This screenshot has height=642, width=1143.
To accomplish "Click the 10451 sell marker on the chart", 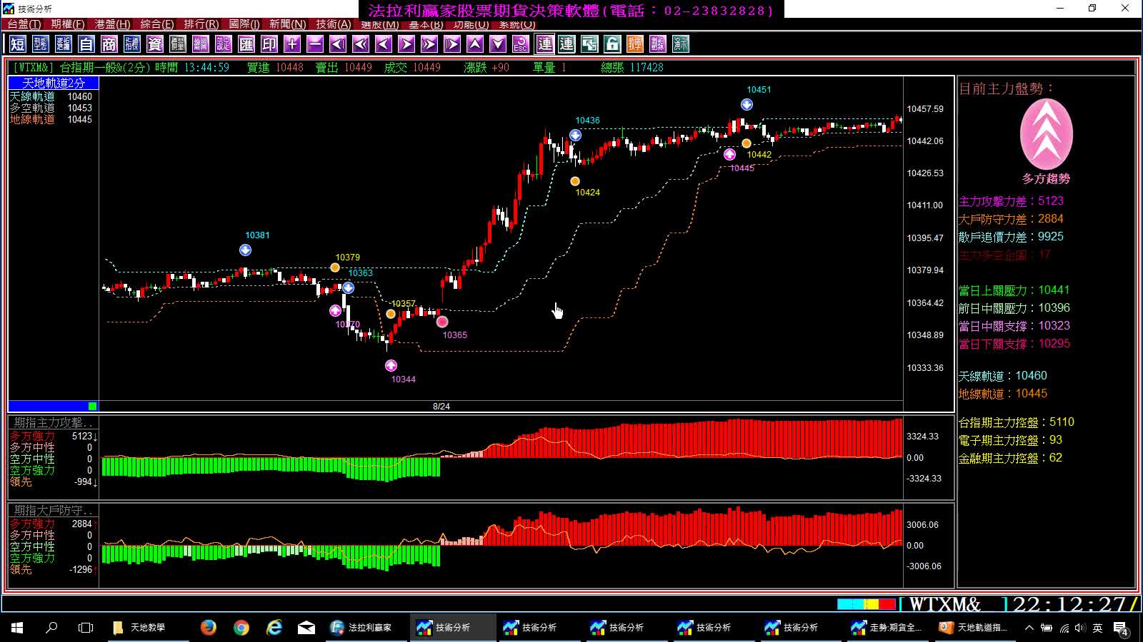I will click(x=747, y=105).
